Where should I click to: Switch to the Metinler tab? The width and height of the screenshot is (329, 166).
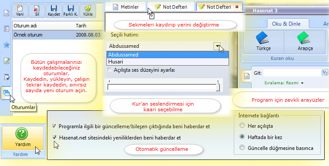[126, 7]
